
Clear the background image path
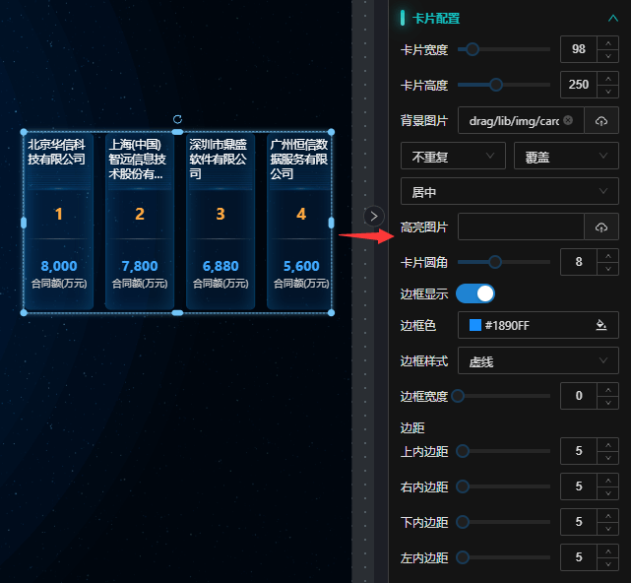click(x=568, y=121)
